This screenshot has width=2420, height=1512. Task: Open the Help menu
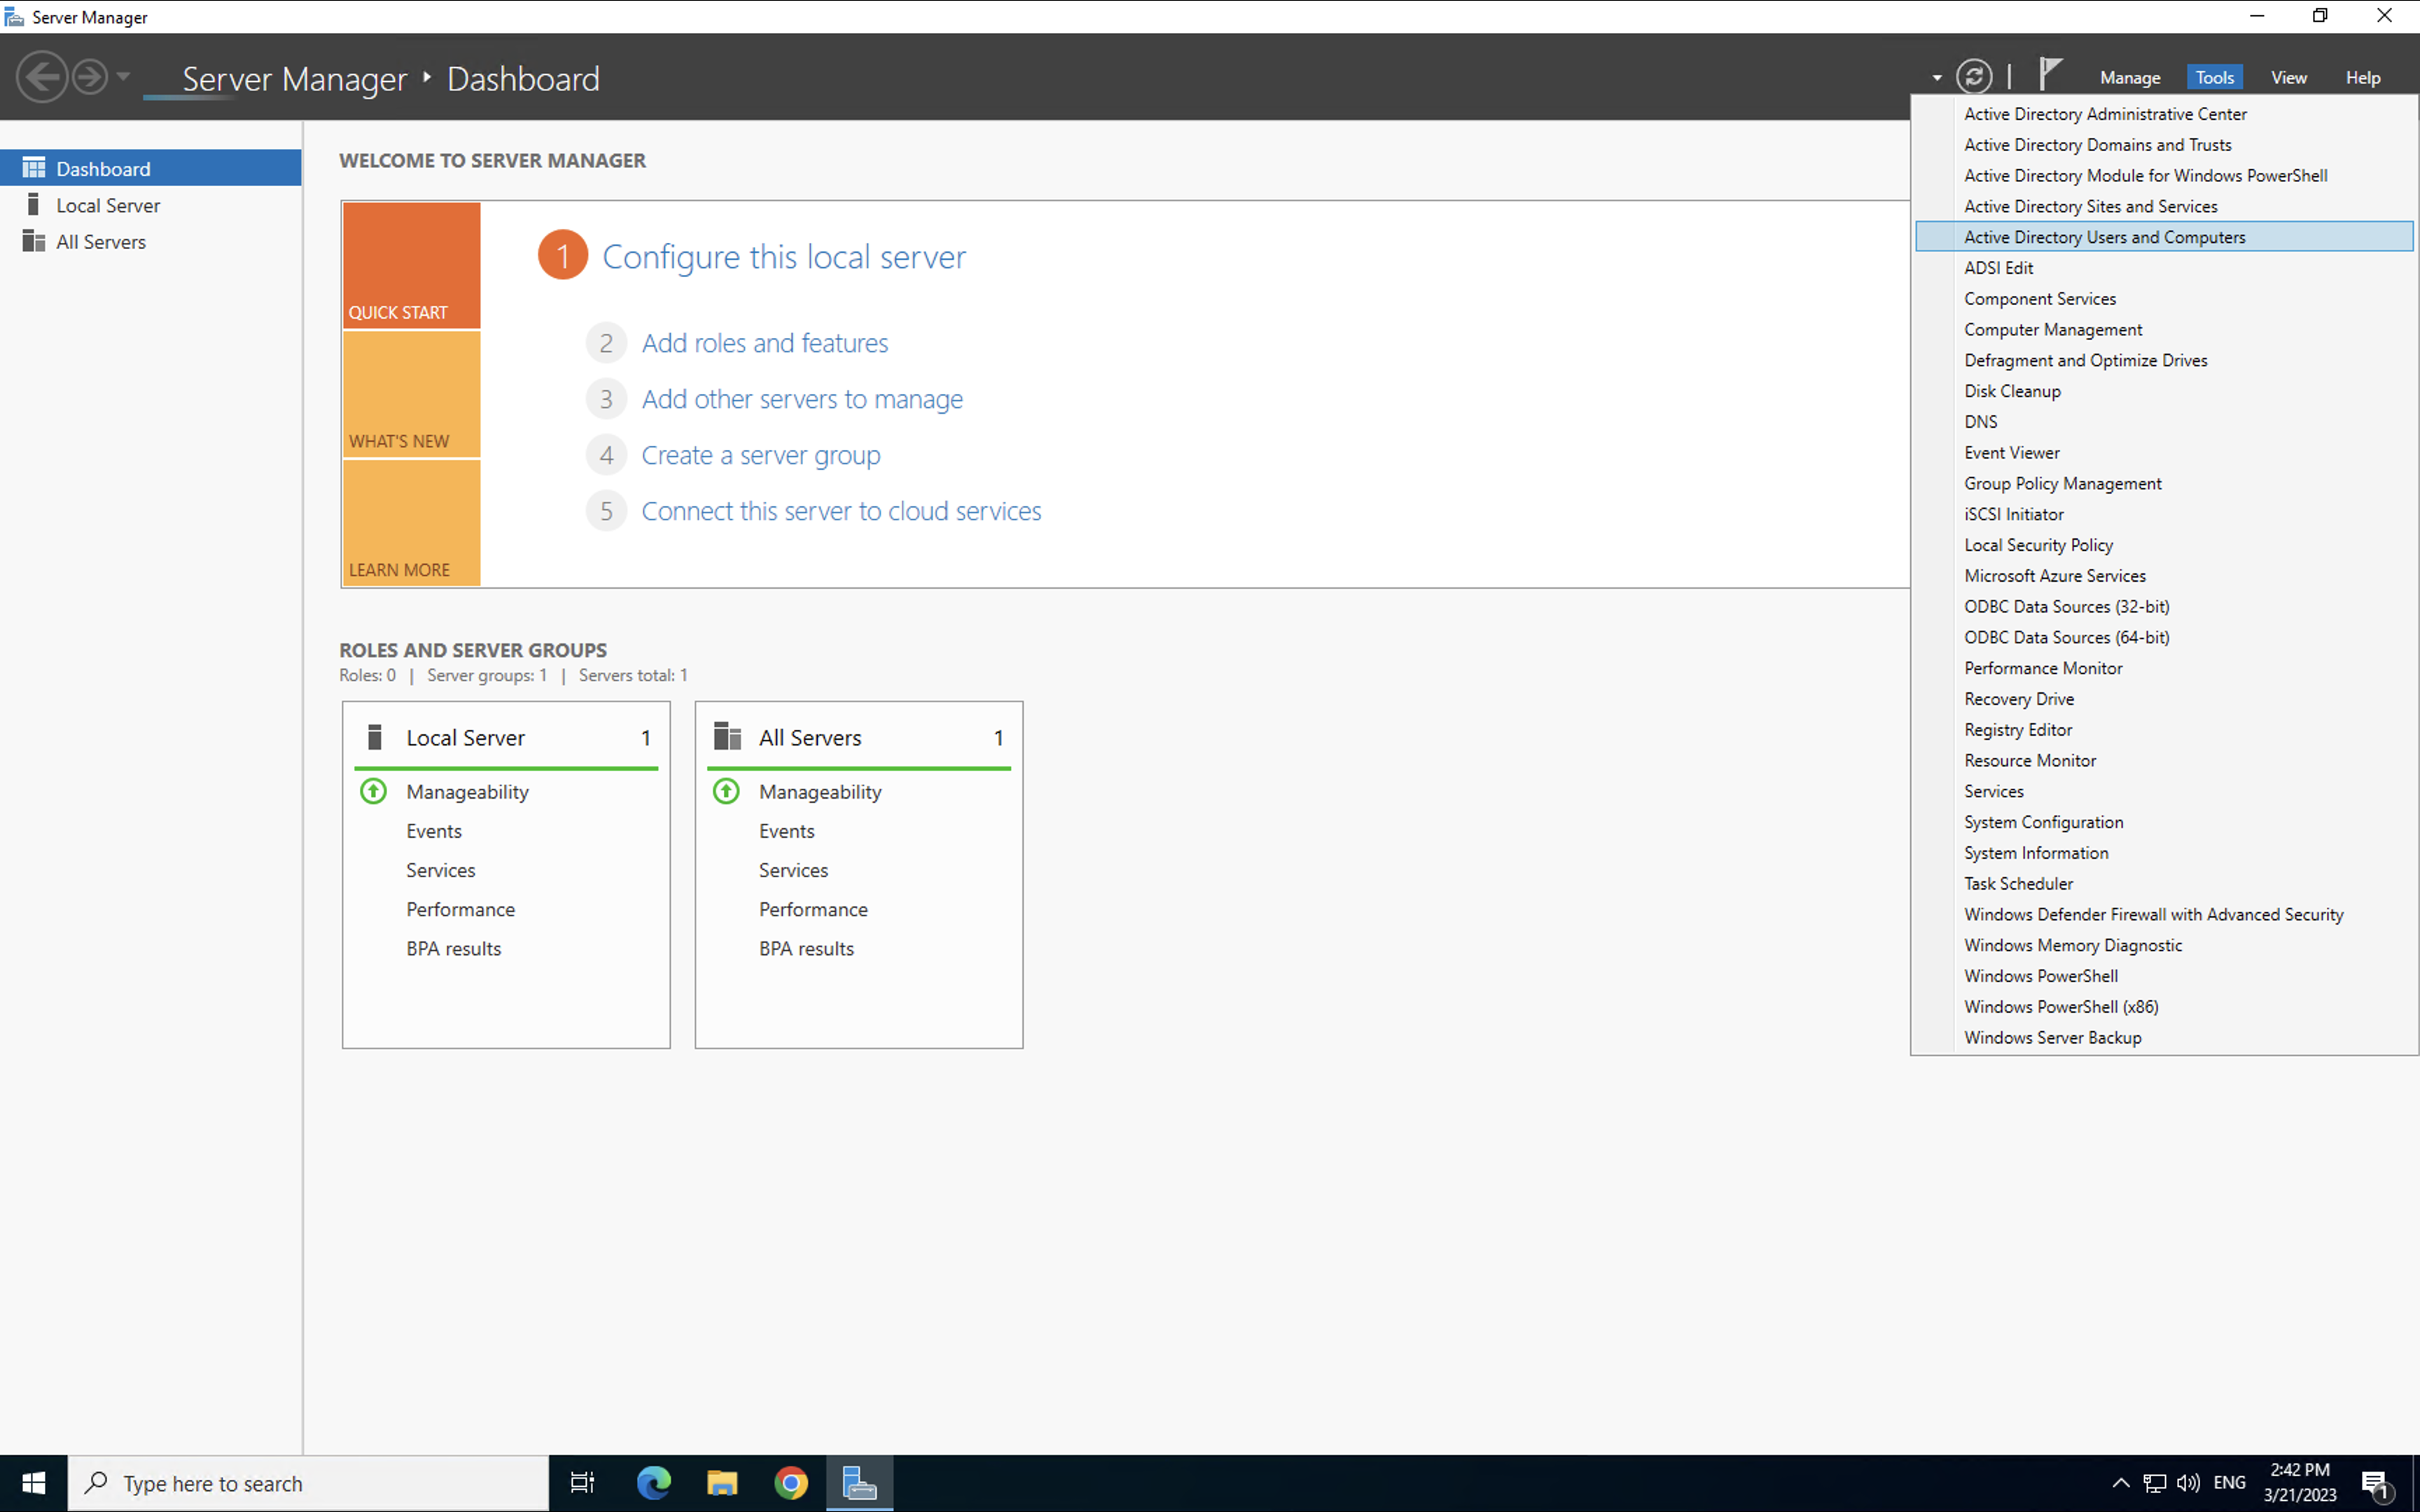pos(2362,78)
